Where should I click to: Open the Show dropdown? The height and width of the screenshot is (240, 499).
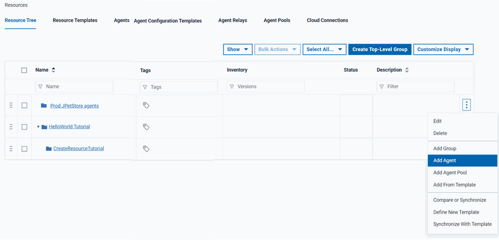(x=237, y=49)
